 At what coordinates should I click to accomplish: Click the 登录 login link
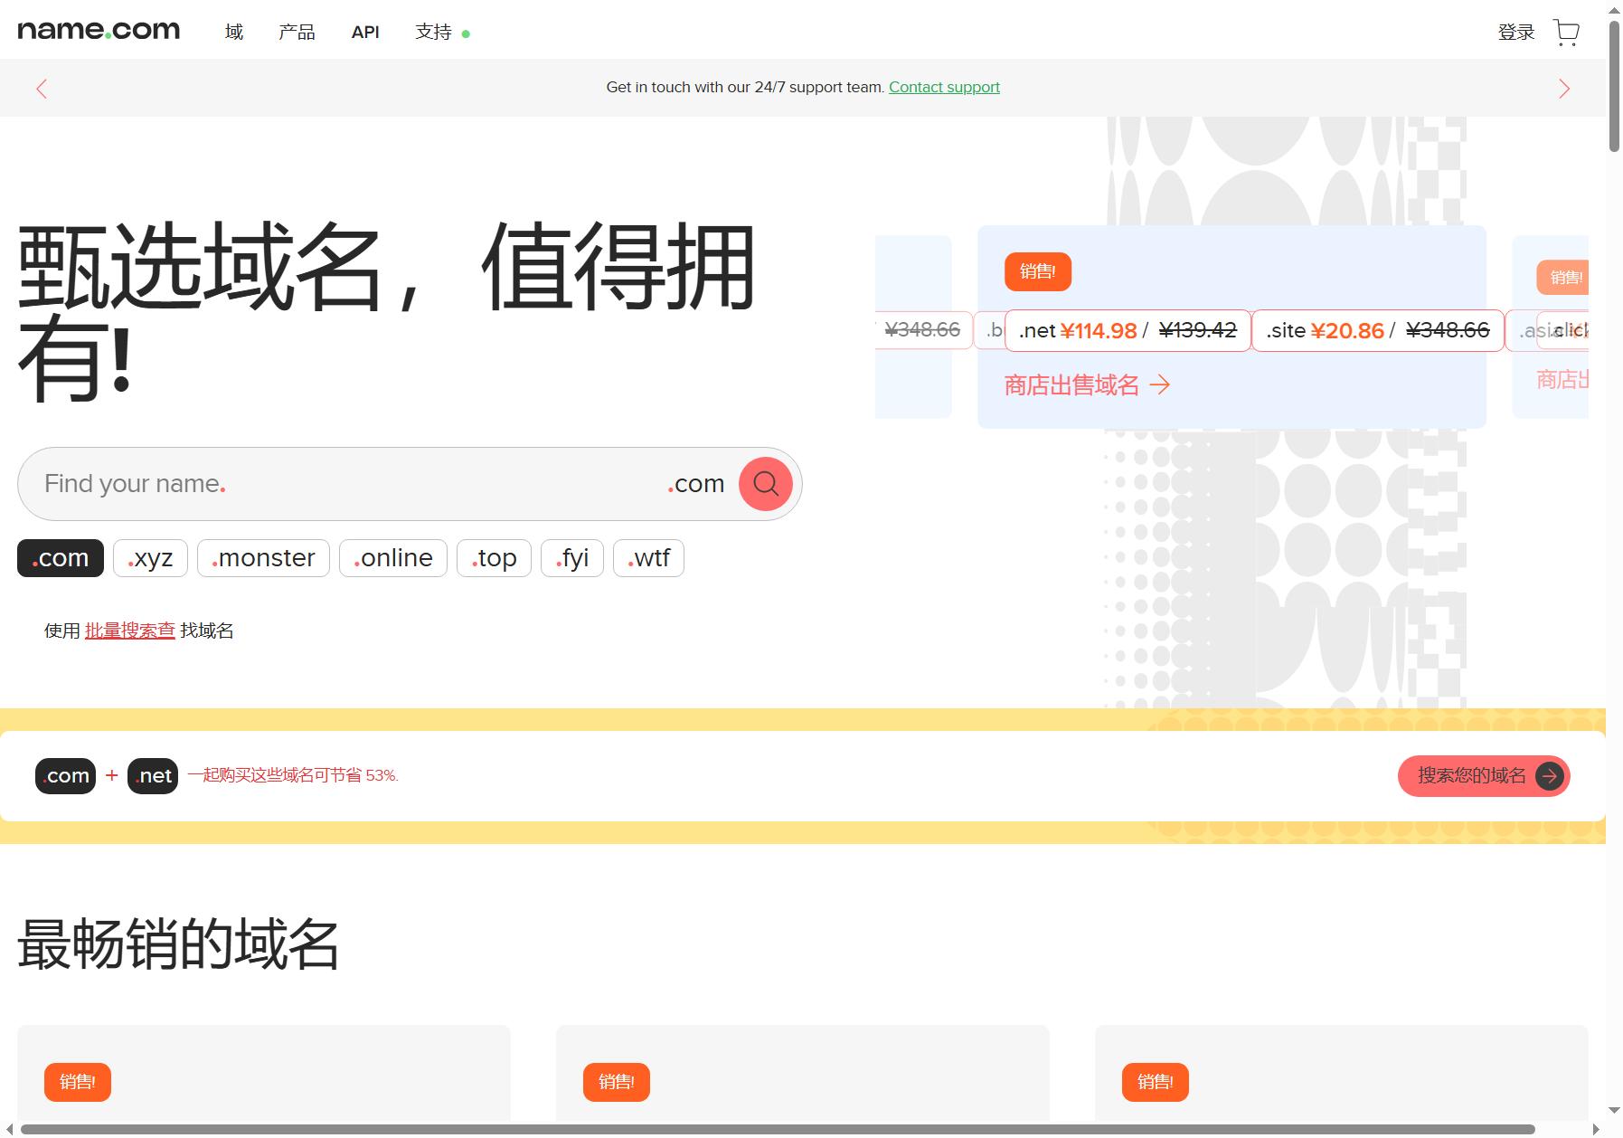coord(1516,33)
